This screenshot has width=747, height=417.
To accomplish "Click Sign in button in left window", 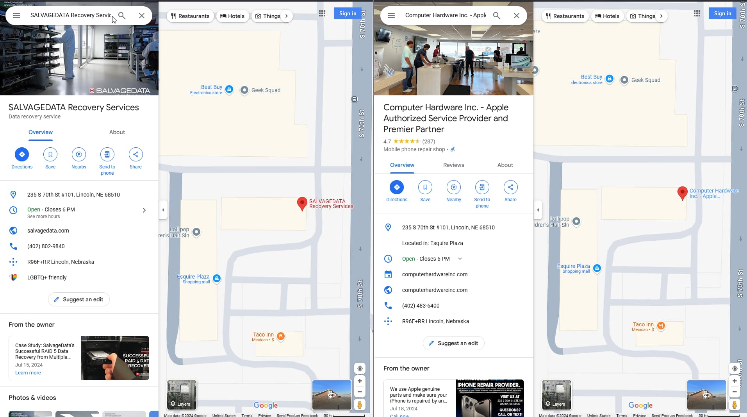I will (x=348, y=13).
